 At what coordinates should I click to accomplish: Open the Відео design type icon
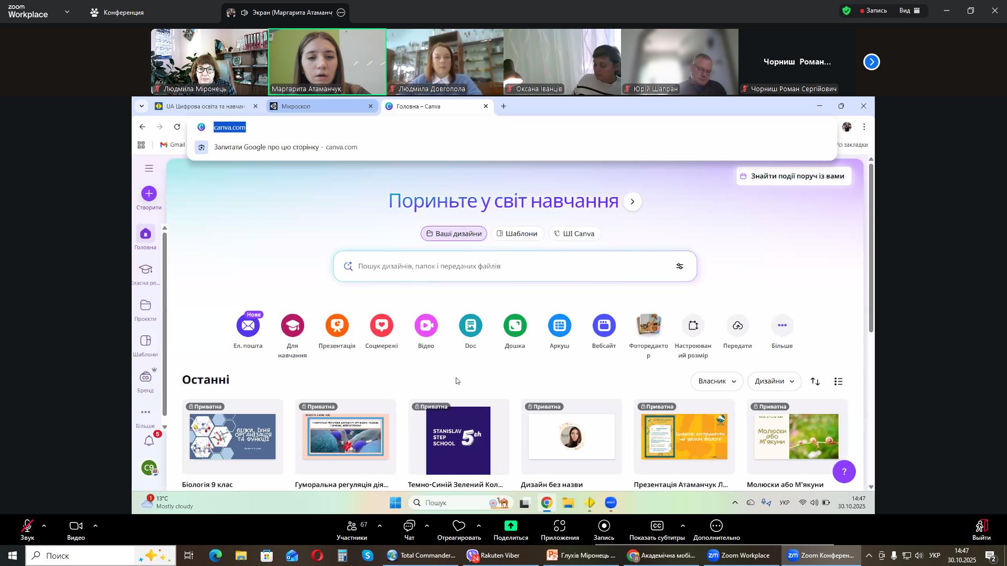pyautogui.click(x=426, y=326)
